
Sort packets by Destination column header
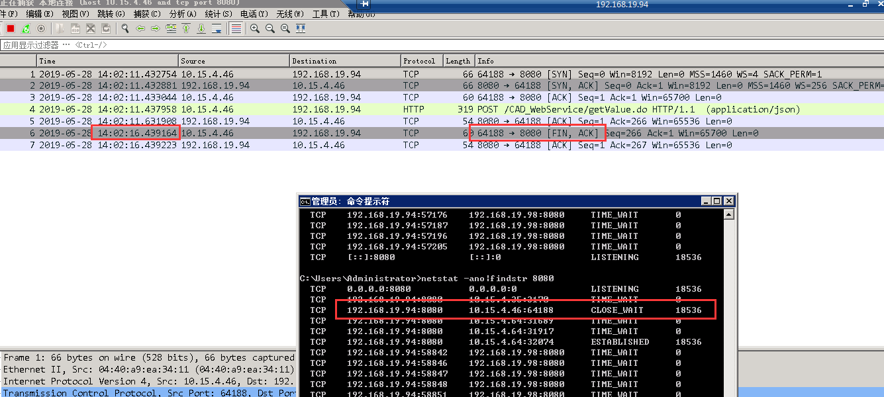click(345, 61)
